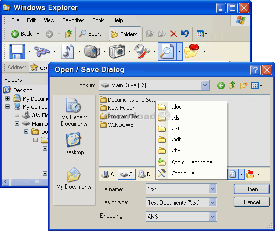
Task: Select drive D in the dialog toolbar
Action: [x=144, y=174]
